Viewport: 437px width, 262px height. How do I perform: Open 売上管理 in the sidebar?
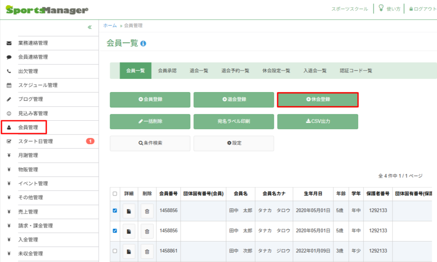[28, 212]
